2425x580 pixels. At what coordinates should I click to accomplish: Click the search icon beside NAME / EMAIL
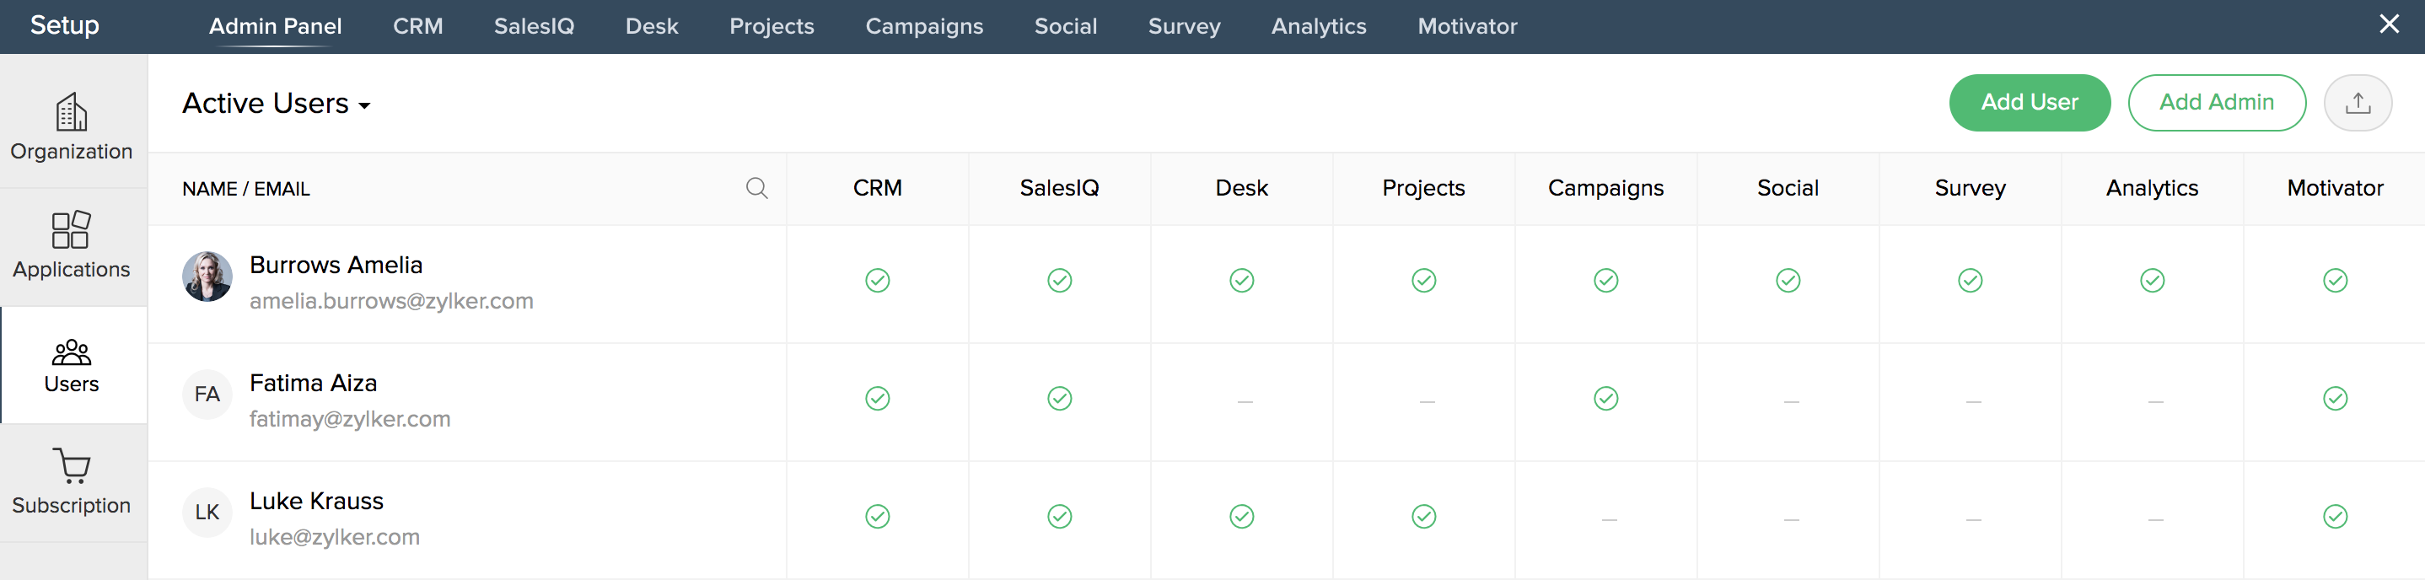(757, 188)
